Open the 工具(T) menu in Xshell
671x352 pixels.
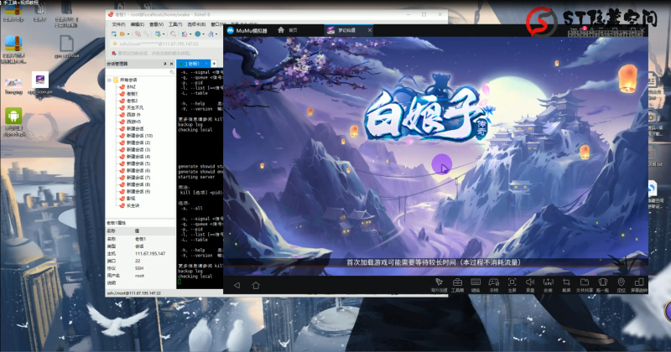coord(175,24)
